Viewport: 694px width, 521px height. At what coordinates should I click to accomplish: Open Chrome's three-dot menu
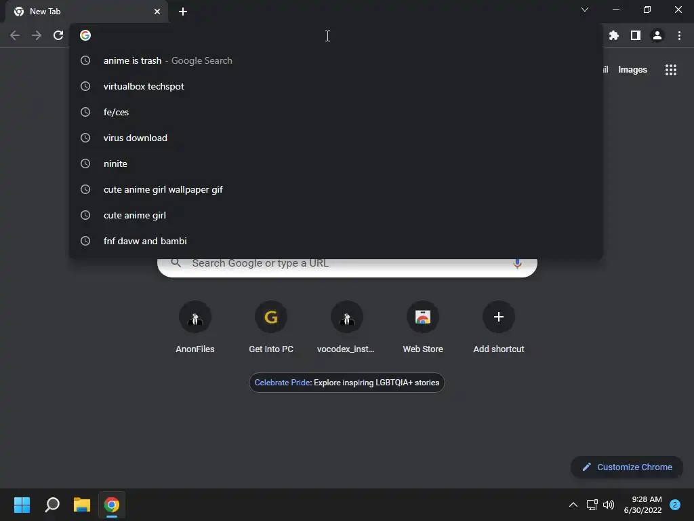[679, 35]
